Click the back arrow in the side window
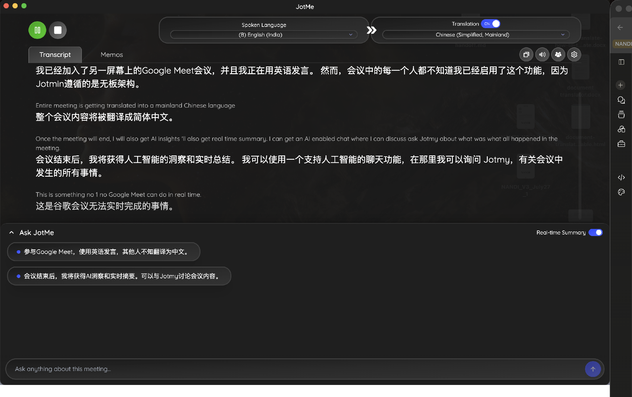The image size is (632, 397). point(620,27)
